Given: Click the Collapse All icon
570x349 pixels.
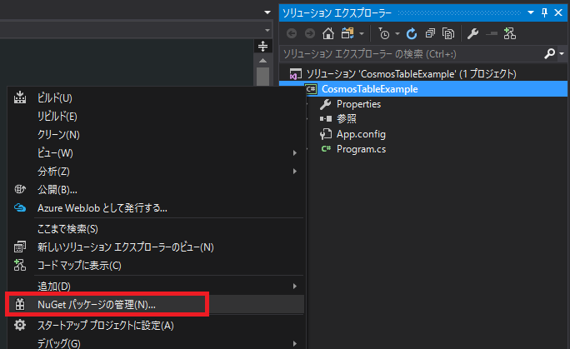Looking at the screenshot, I should [430, 34].
